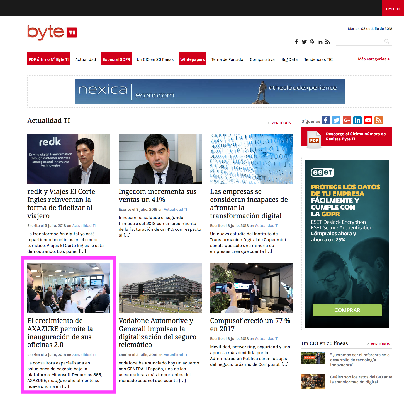Open the Comparativa menu item
Image resolution: width=404 pixels, height=394 pixels.
262,59
